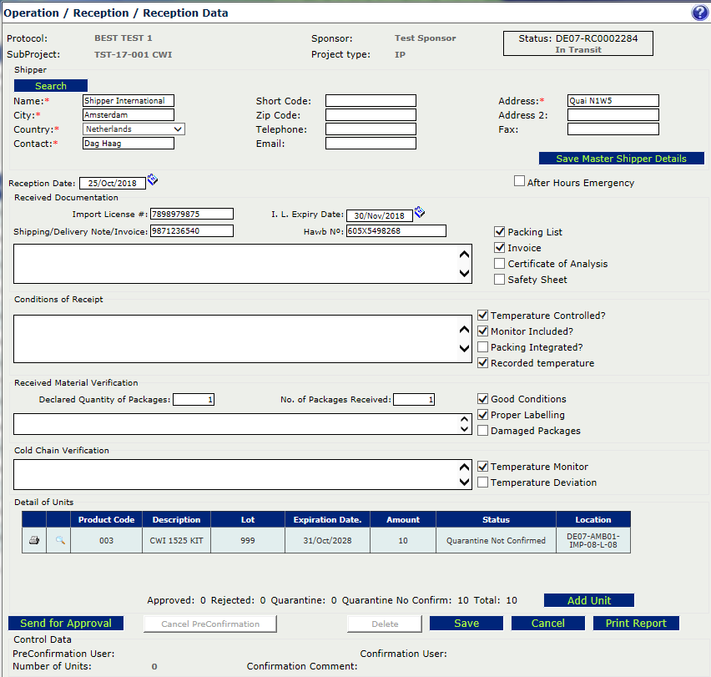
Task: Click the Cancel button
Action: [547, 623]
